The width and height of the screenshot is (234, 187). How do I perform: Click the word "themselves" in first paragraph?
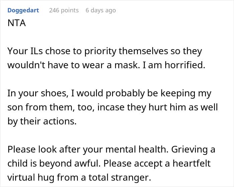coord(143,51)
